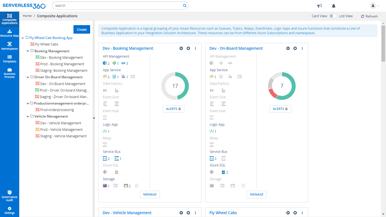The height and width of the screenshot is (217, 386).
Task: Collapse the Booking Management folder
Action: pyautogui.click(x=28, y=51)
